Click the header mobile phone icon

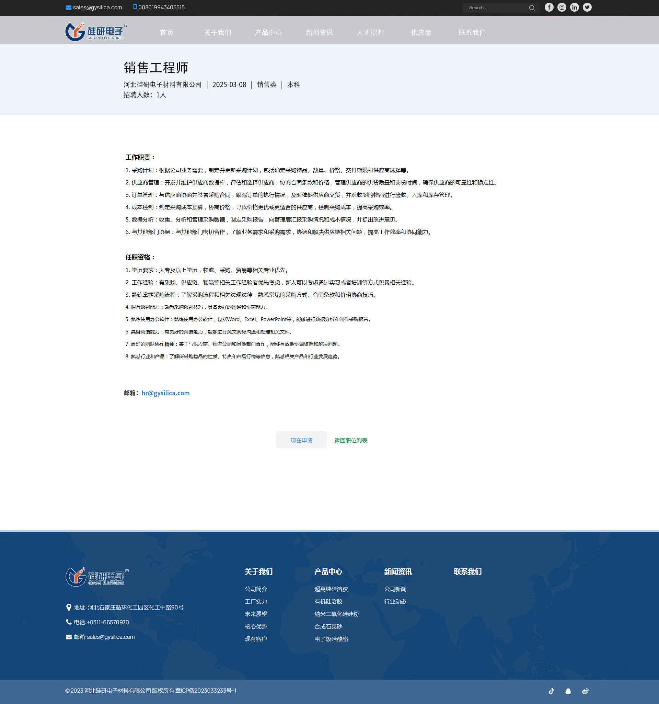135,7
